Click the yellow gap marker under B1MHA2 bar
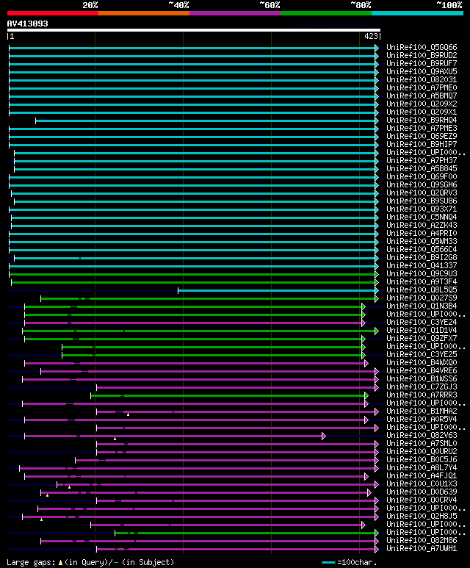 tap(129, 414)
